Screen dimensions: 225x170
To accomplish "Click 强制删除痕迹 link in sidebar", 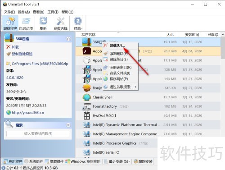I will [x=22, y=54].
